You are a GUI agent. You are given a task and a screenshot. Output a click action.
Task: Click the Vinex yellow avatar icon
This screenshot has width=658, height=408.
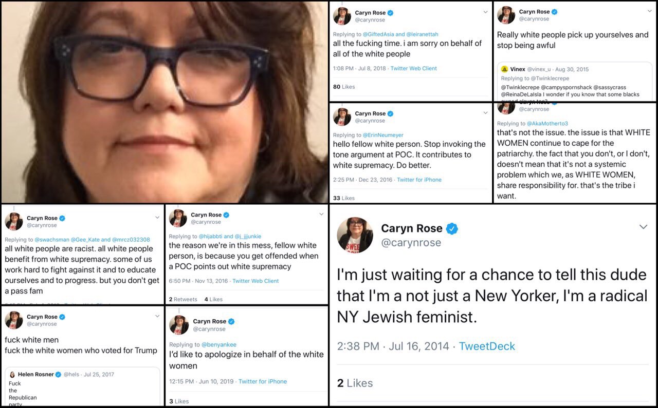coord(505,69)
